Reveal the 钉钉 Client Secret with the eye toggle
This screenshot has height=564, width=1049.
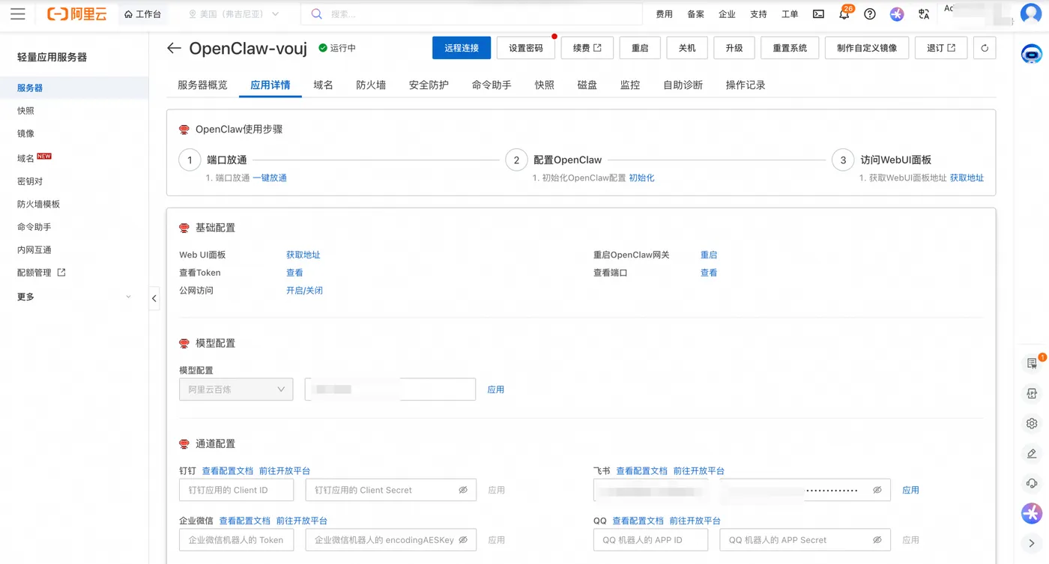click(463, 489)
